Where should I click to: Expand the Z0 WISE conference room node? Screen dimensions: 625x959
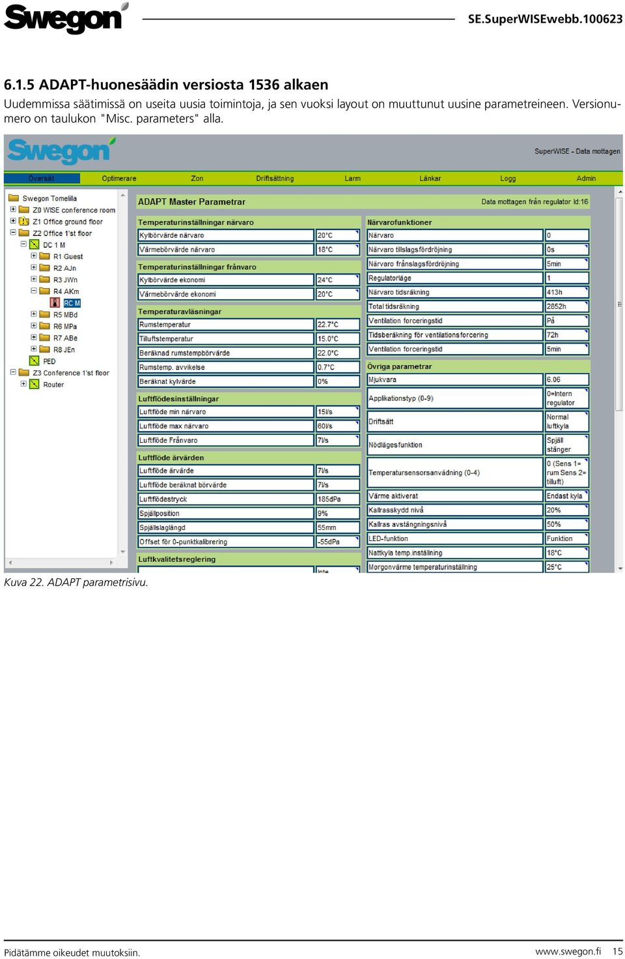tap(13, 209)
